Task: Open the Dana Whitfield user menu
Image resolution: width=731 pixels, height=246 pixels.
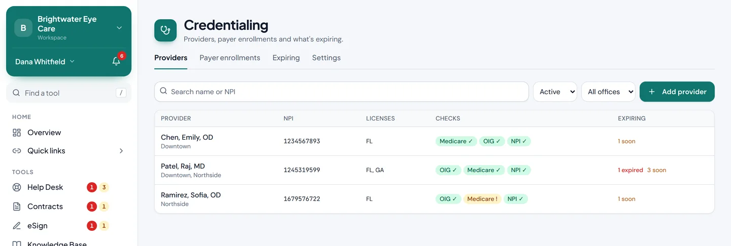Action: [45, 62]
